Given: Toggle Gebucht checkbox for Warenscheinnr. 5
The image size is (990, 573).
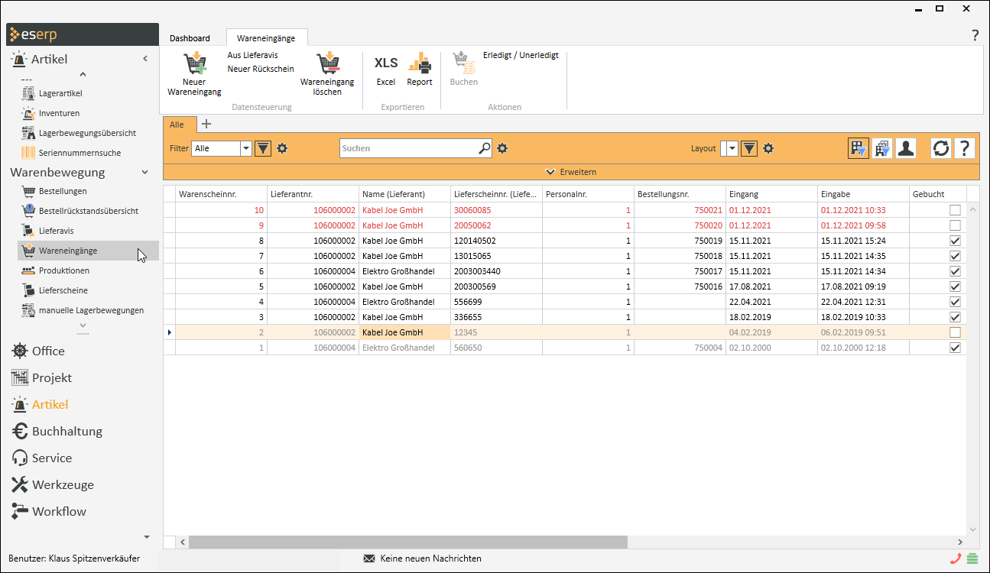Looking at the screenshot, I should pos(955,286).
